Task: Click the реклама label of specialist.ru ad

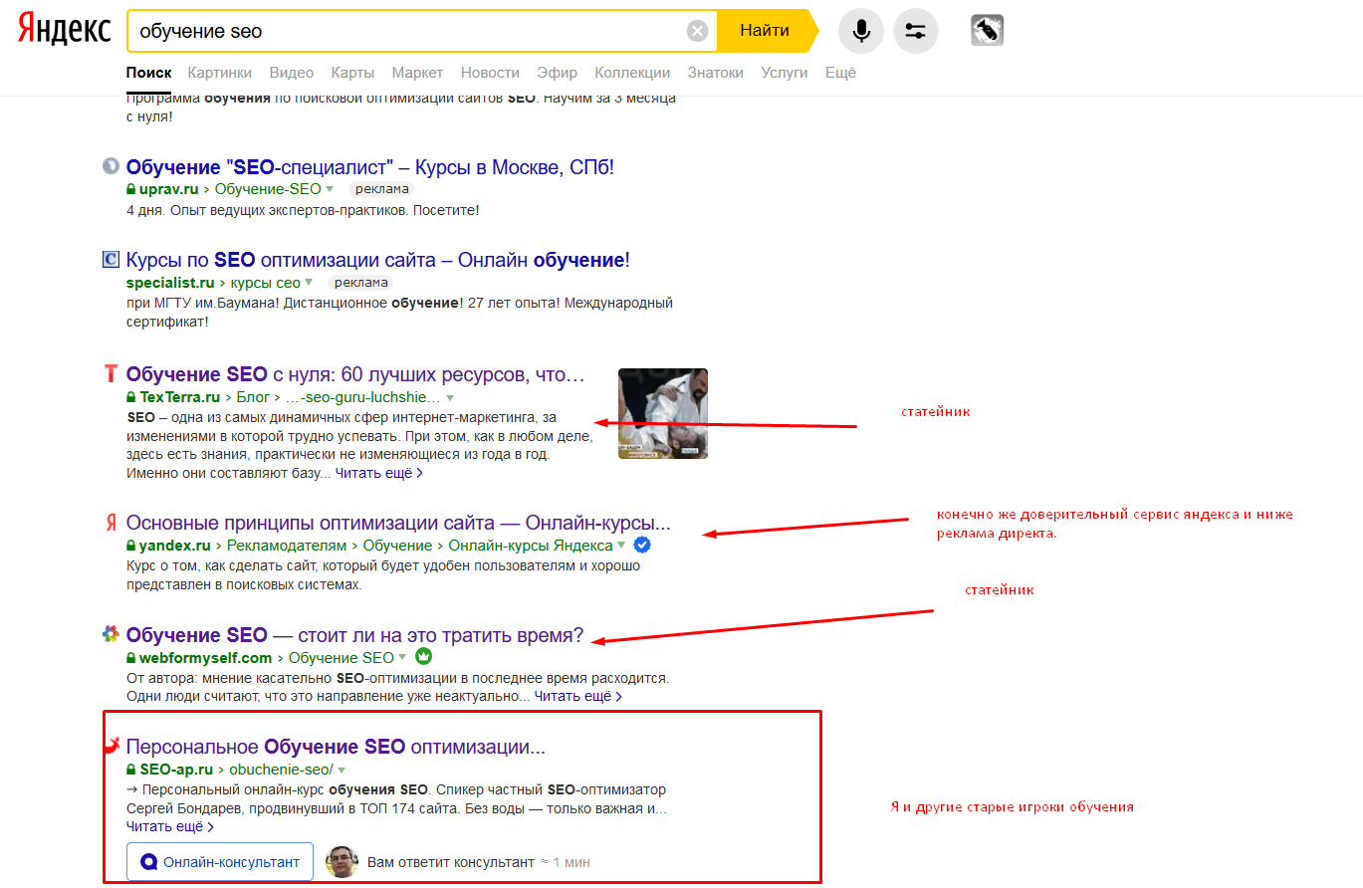Action: [360, 283]
